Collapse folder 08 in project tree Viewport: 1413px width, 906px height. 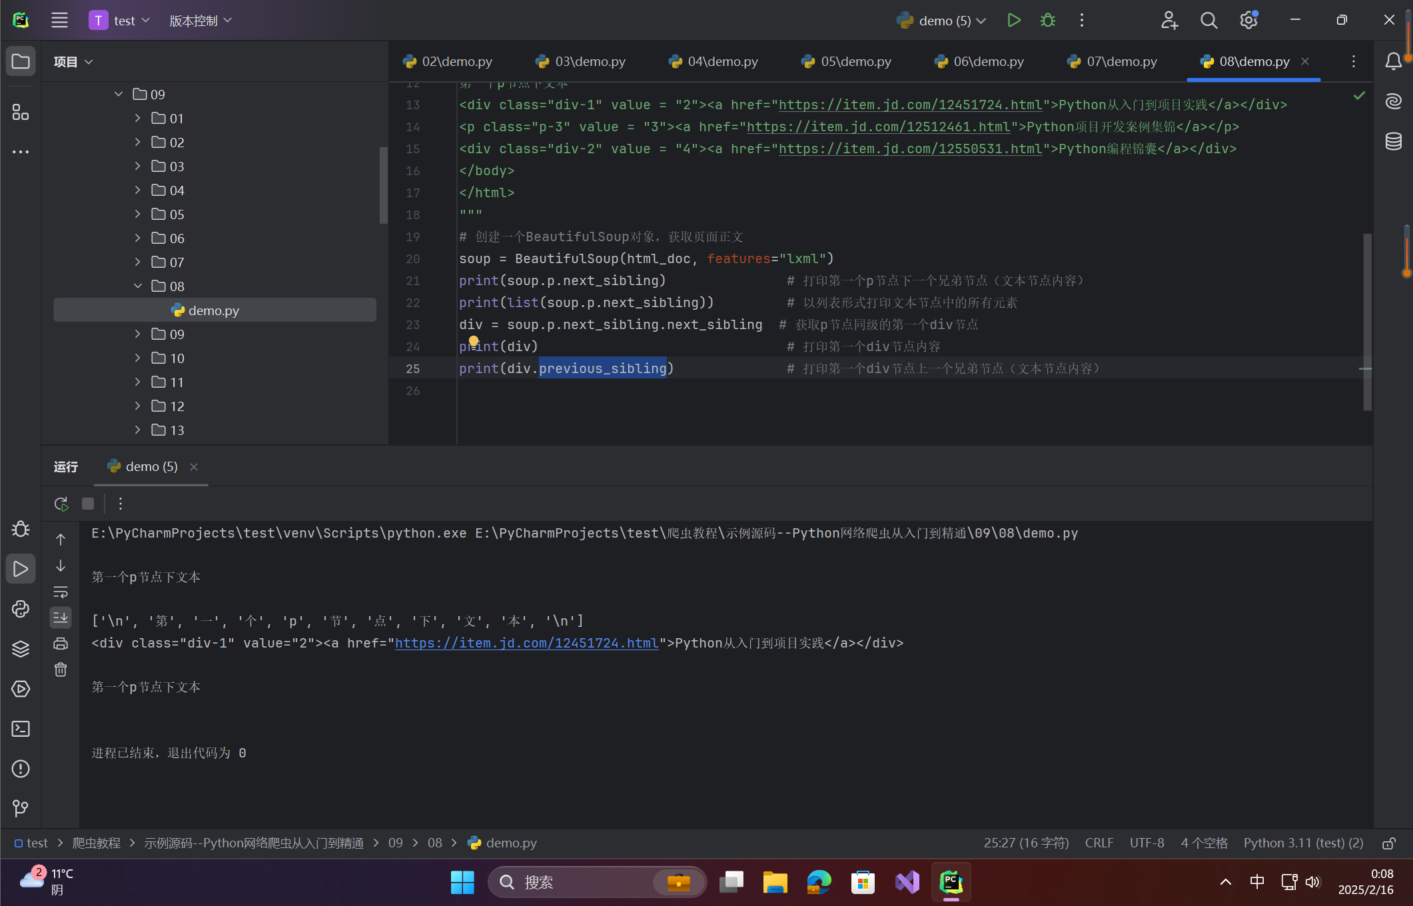[137, 286]
